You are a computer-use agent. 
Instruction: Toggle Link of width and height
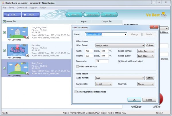(x=120, y=61)
